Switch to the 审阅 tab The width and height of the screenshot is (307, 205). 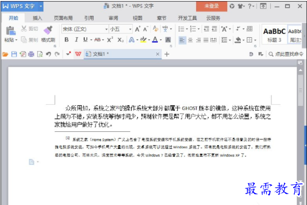(113, 18)
